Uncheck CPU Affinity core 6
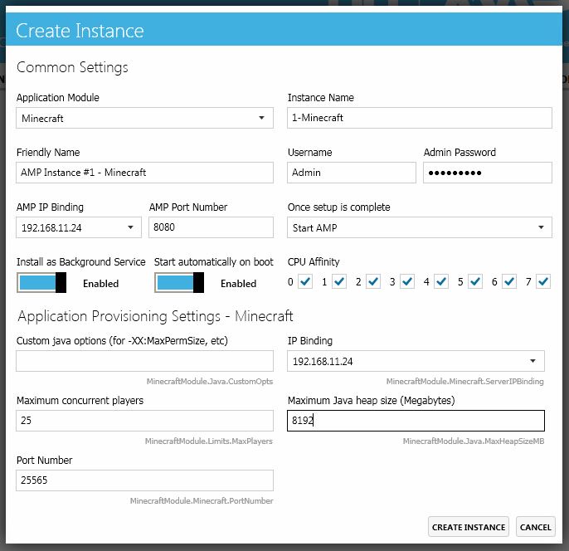This screenshot has width=569, height=551. (509, 281)
